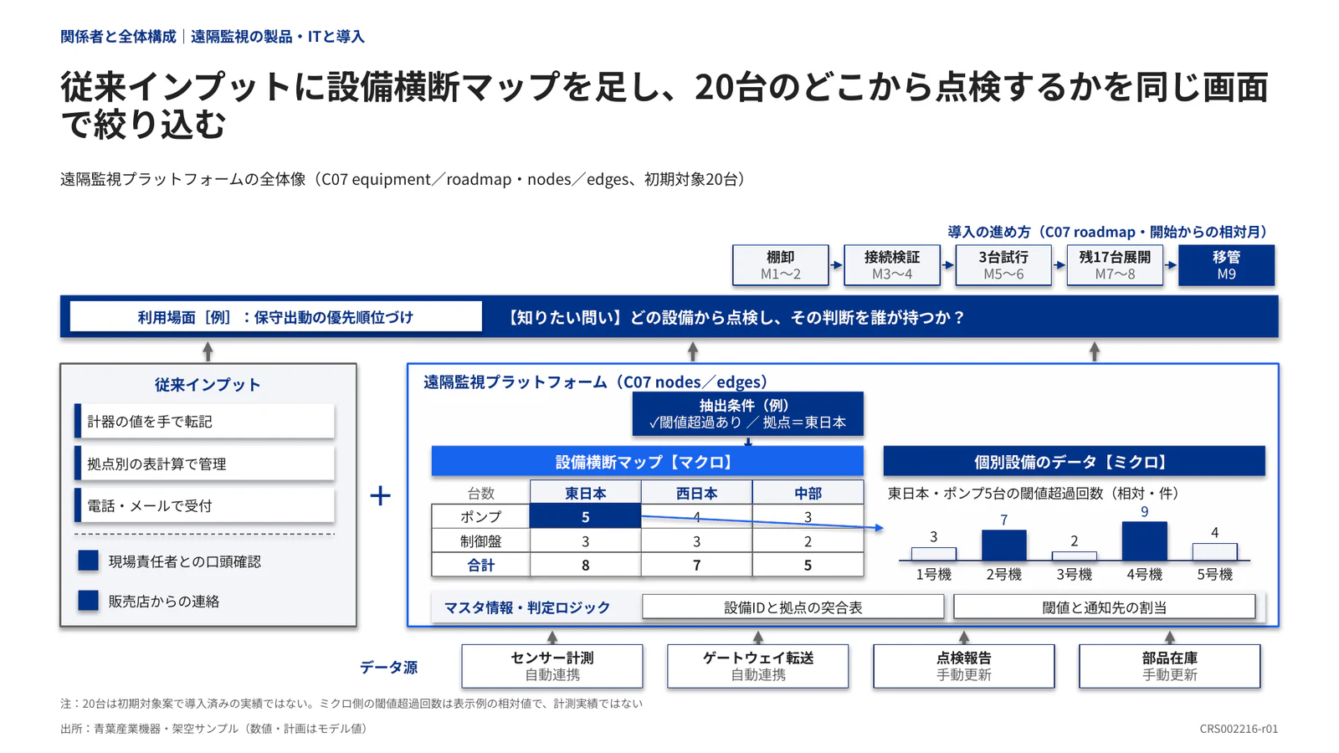Image resolution: width=1339 pixels, height=753 pixels.
Task: Click the 利用場面 保守出動の優先順位づけ label
Action: pyautogui.click(x=275, y=317)
